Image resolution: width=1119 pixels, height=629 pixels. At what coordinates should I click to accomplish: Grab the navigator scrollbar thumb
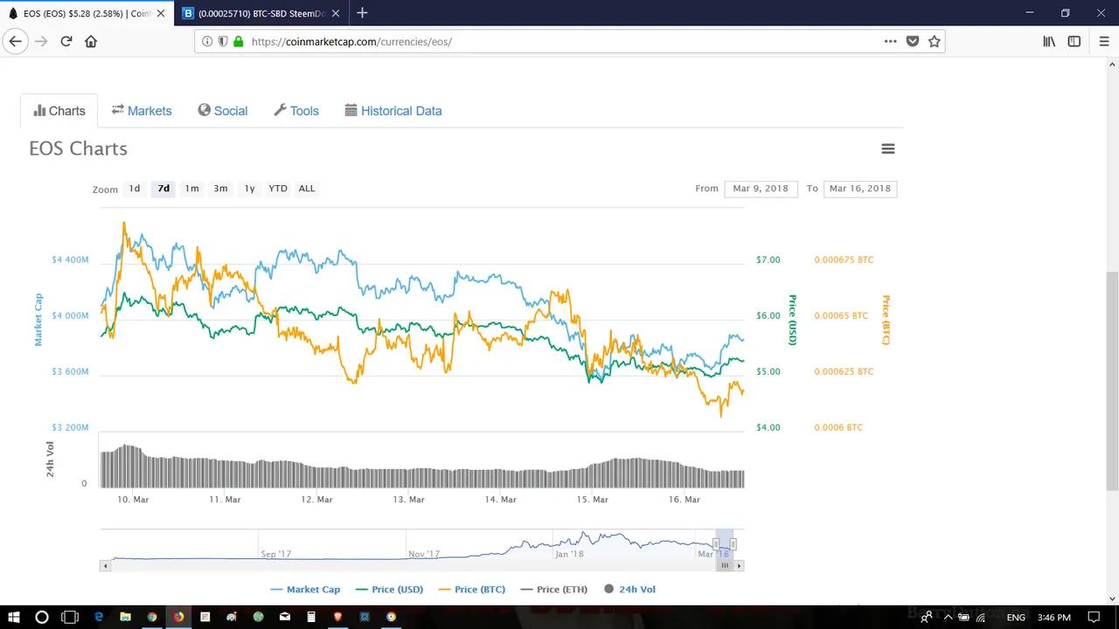coord(725,566)
